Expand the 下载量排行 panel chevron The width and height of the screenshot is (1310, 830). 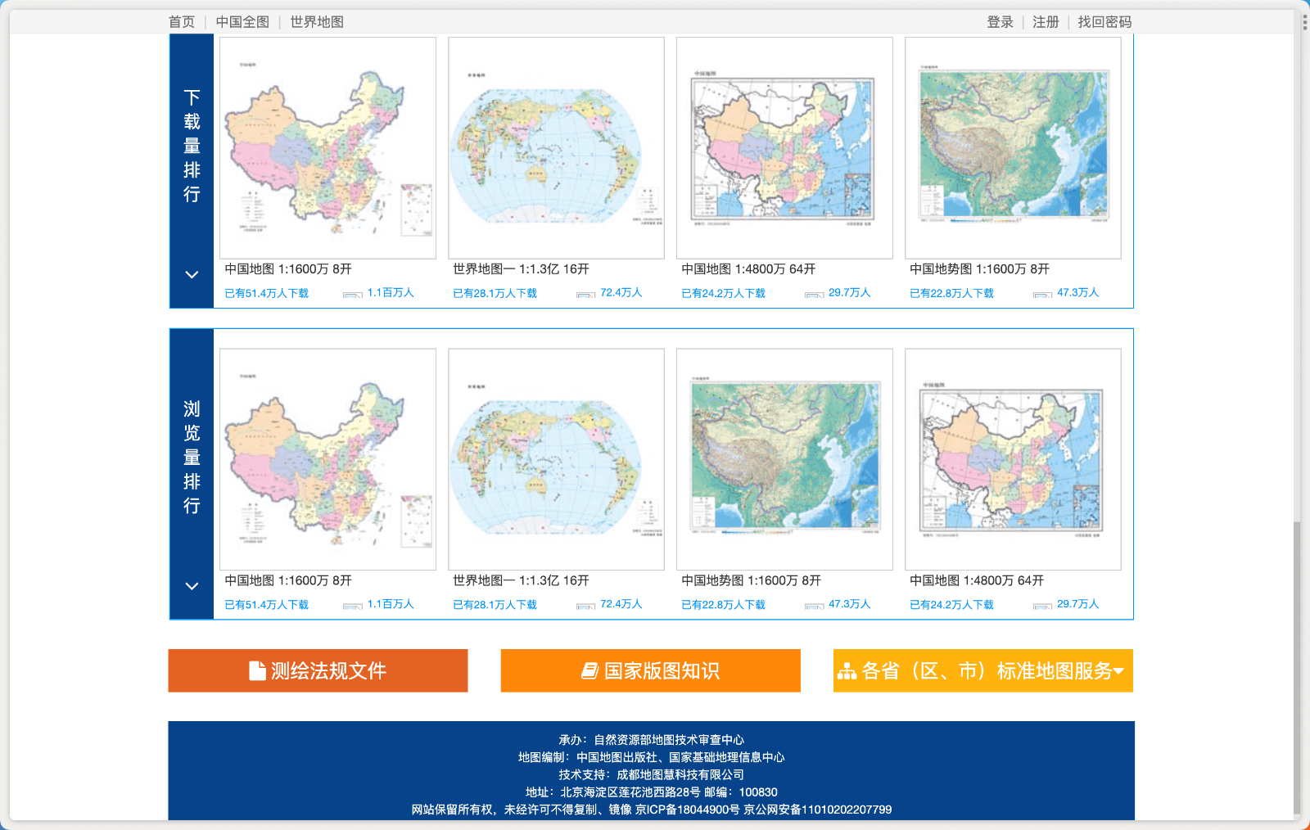[191, 274]
